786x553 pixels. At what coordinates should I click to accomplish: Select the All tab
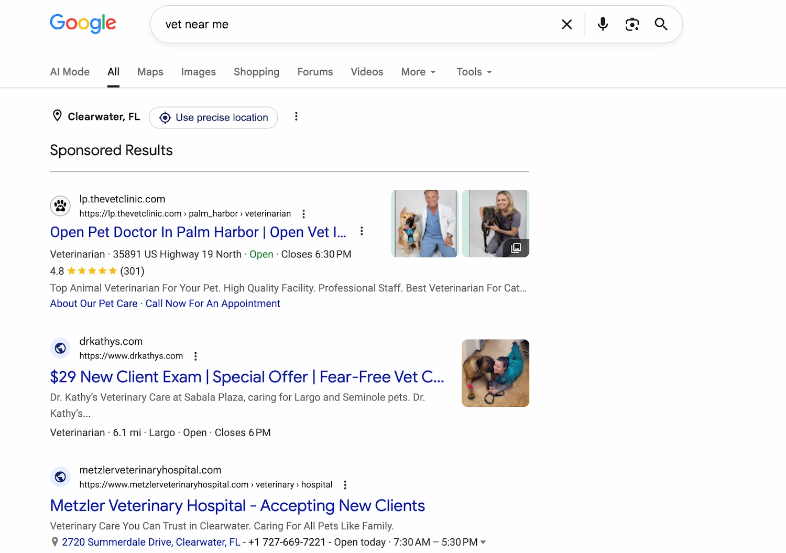click(x=114, y=72)
